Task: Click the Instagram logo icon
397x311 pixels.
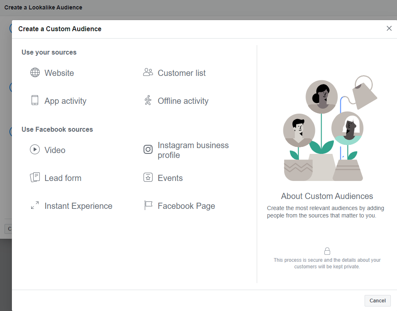Action: 148,149
